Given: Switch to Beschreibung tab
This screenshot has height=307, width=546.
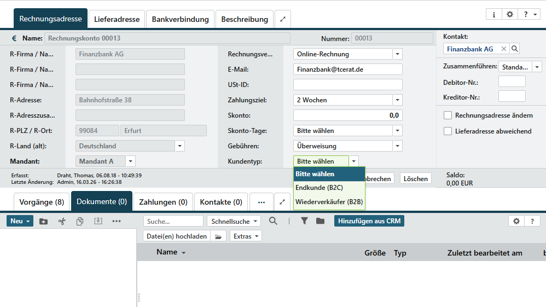Looking at the screenshot, I should click(245, 19).
